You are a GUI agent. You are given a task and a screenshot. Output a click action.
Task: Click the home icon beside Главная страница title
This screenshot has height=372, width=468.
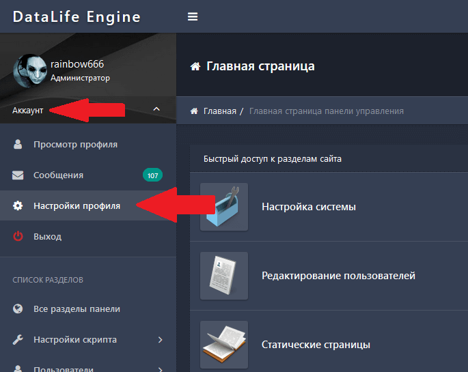(195, 66)
